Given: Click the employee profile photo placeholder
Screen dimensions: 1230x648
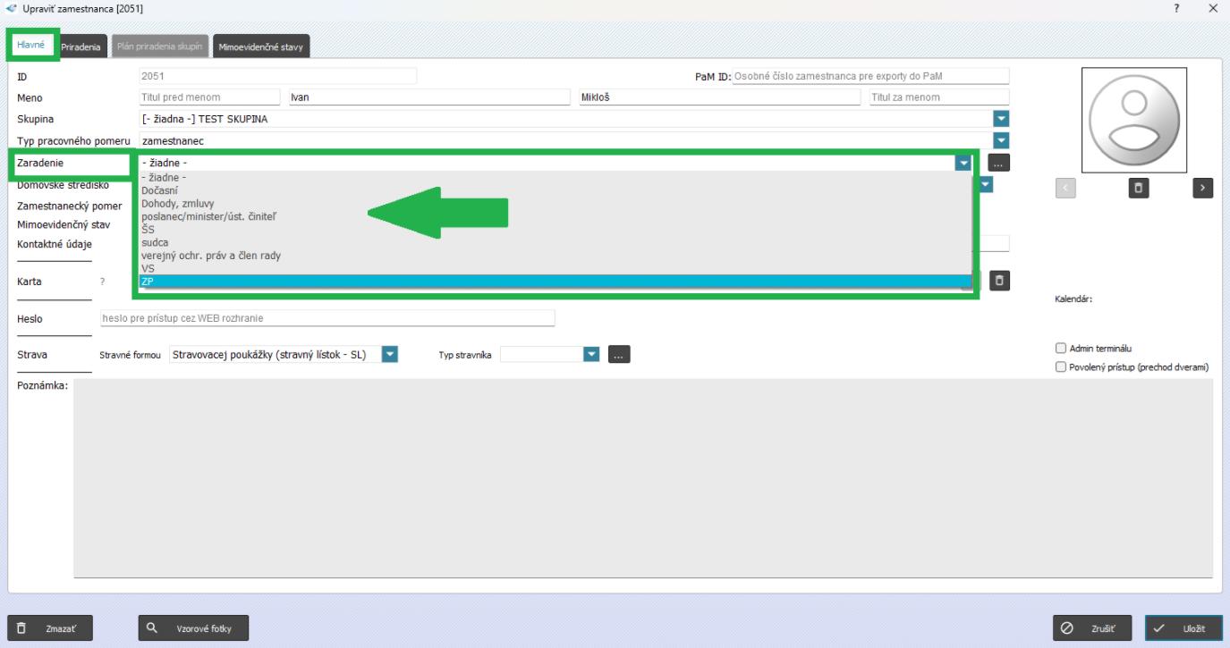Looking at the screenshot, I should pos(1133,120).
